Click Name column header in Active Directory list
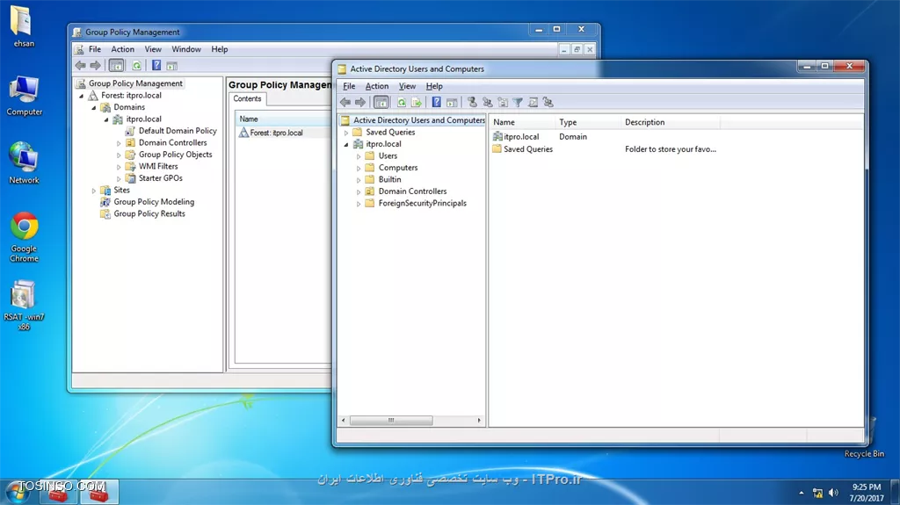The image size is (900, 505). pyautogui.click(x=522, y=122)
